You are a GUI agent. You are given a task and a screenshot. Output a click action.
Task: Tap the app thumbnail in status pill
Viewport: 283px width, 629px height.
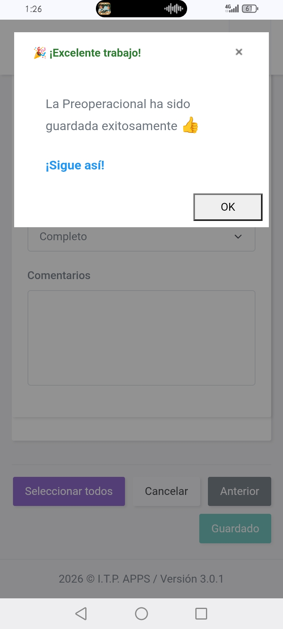click(x=105, y=9)
